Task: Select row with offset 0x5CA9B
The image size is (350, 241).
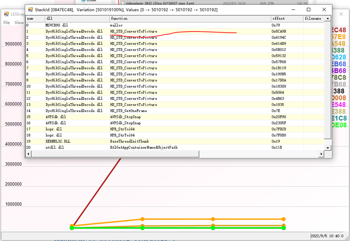Action: [175, 31]
